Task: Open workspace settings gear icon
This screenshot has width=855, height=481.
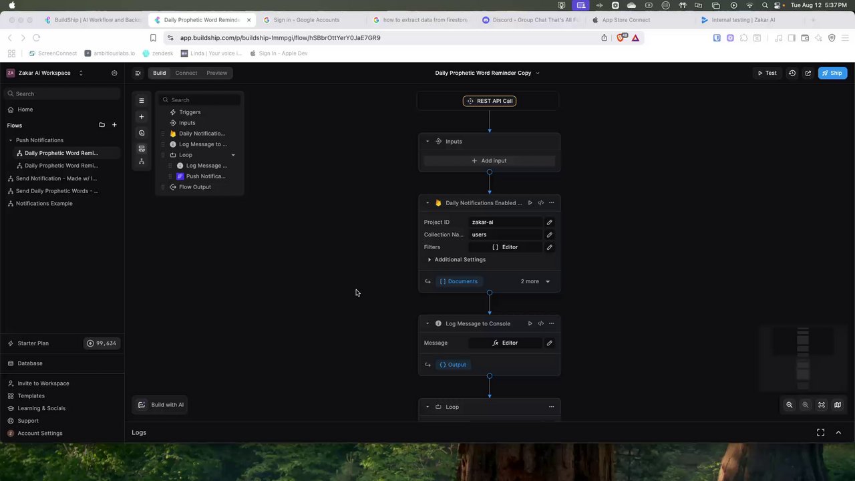Action: tap(114, 73)
